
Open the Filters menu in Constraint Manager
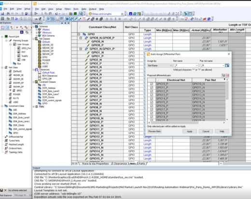pos(68,9)
